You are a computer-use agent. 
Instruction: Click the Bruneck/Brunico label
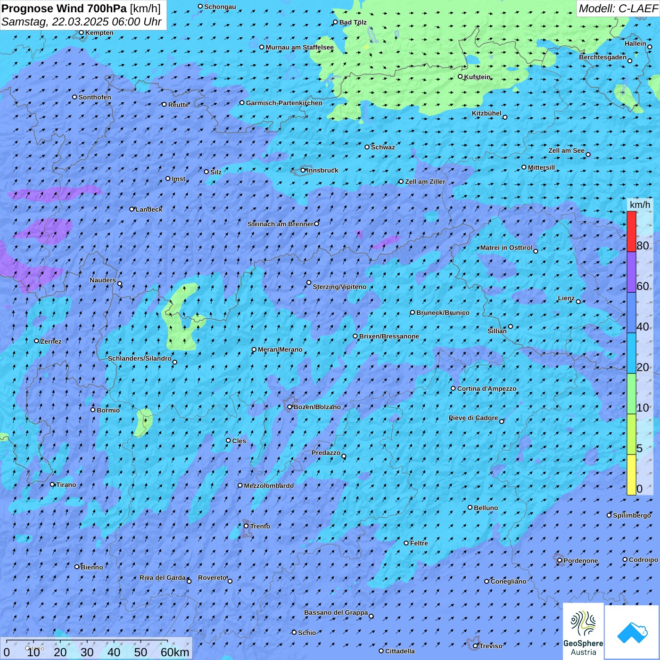click(x=443, y=313)
